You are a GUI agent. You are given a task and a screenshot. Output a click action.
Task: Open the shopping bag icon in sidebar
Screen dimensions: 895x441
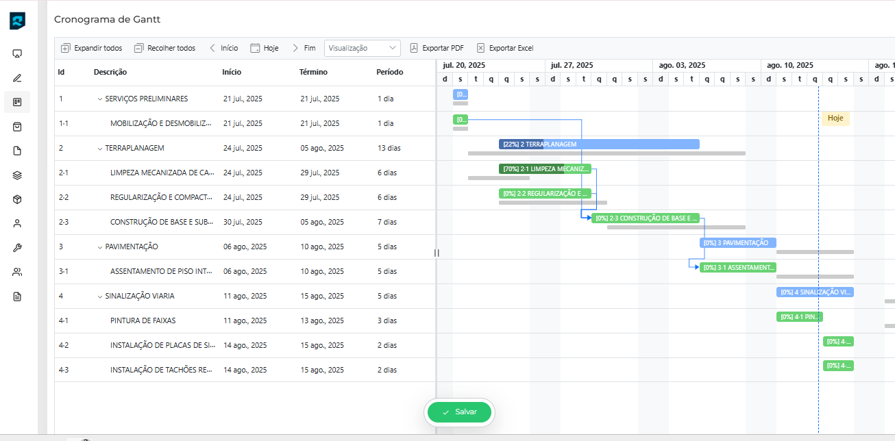coord(17,127)
